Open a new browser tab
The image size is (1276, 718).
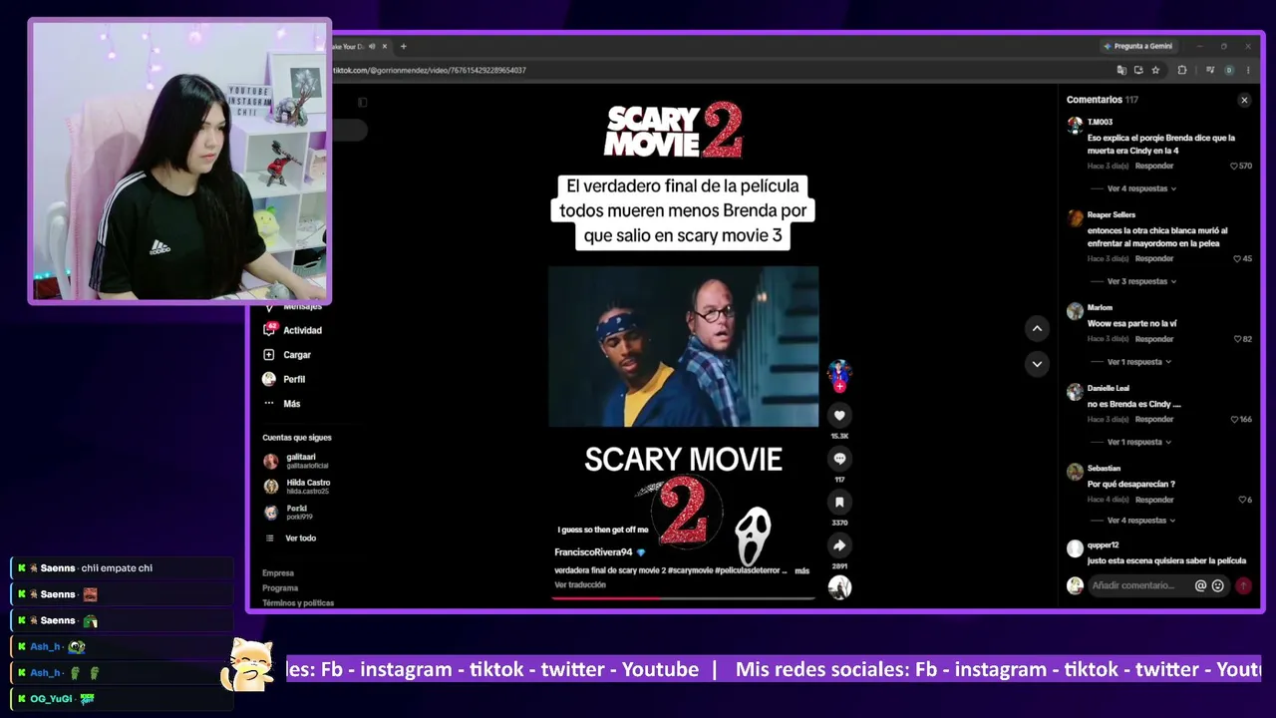(403, 46)
